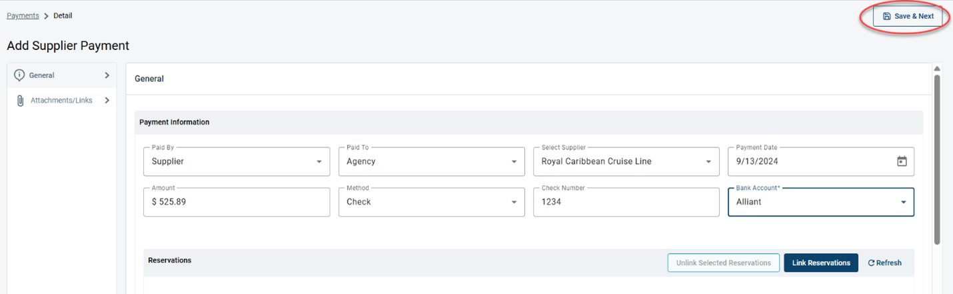Open the Payment Date calendar picker icon
Image resolution: width=953 pixels, height=294 pixels.
(x=902, y=161)
